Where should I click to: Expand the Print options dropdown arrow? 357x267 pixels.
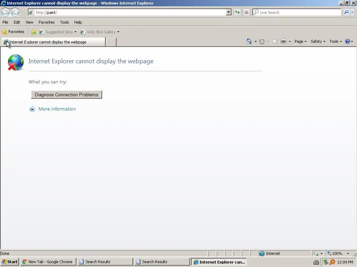(x=290, y=42)
